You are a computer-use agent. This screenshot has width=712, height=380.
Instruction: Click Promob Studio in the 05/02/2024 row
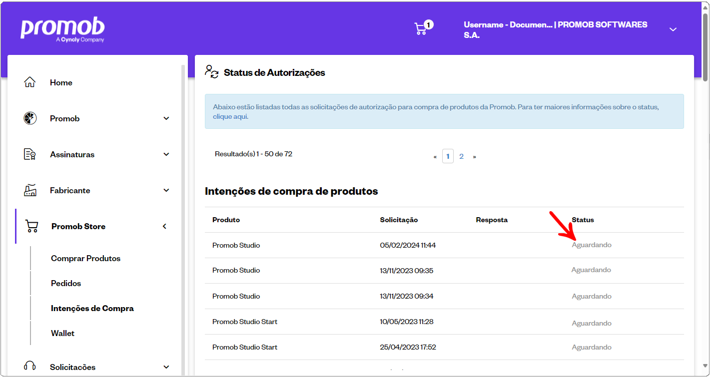click(236, 245)
